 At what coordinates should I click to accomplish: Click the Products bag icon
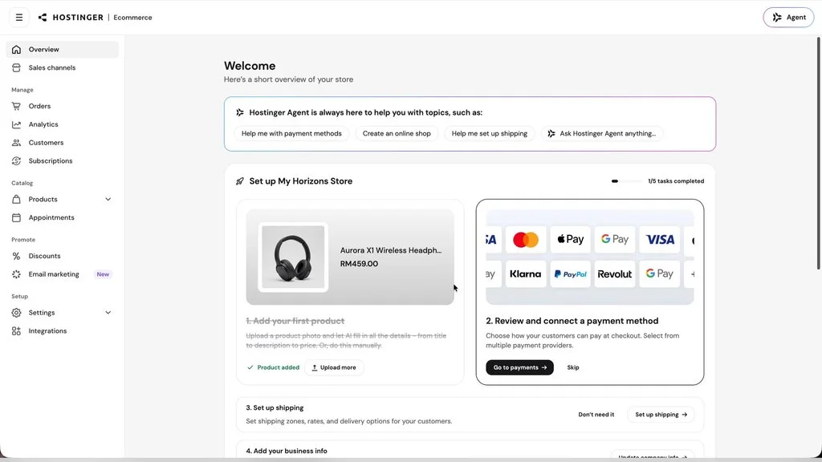(16, 199)
